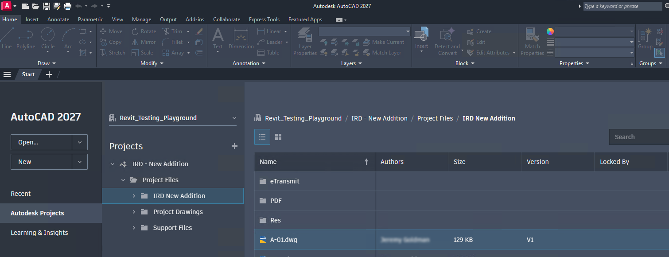Open the Annotate ribbon tab
This screenshot has height=257, width=669.
pos(58,19)
